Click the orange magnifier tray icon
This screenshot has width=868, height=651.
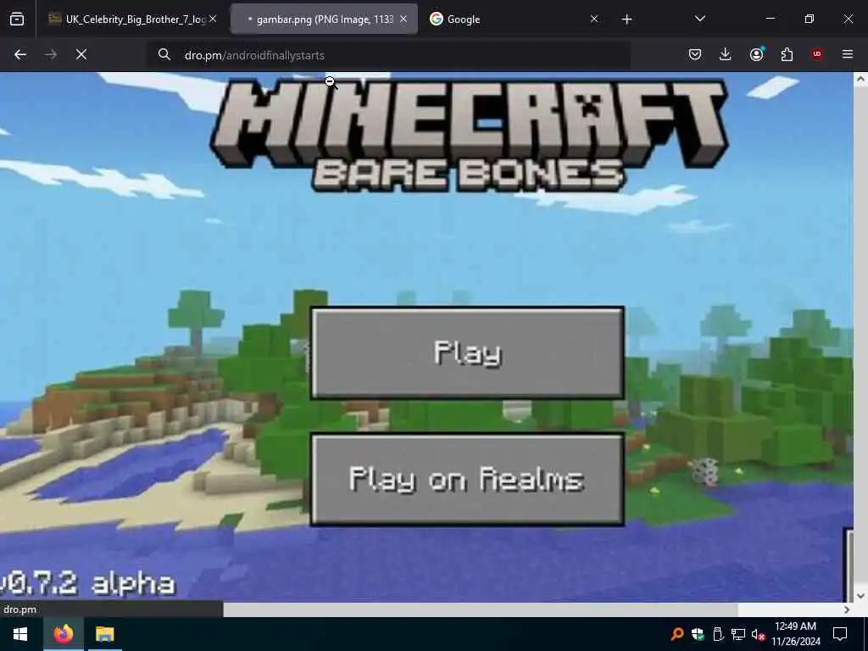677,634
